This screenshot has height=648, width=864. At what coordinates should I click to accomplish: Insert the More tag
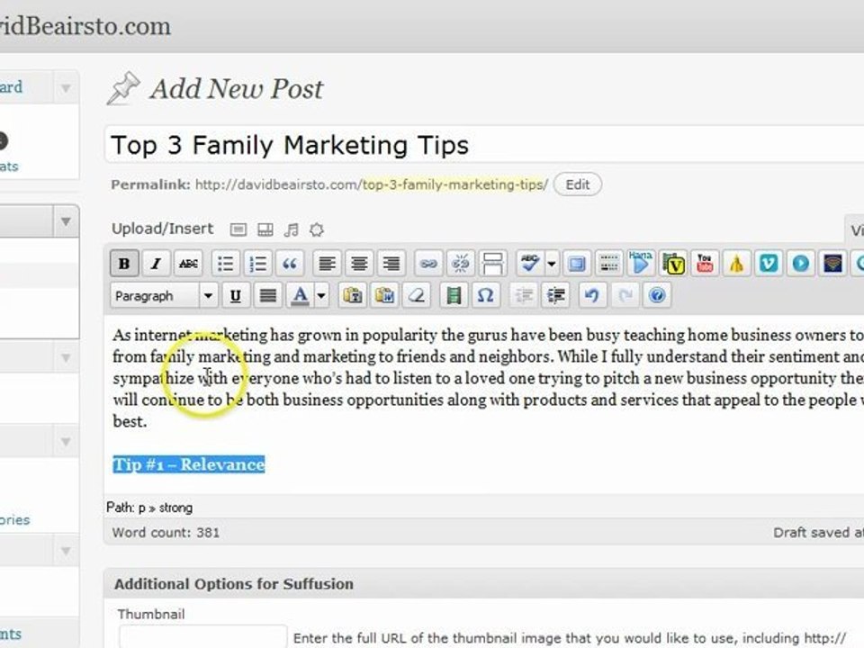[x=492, y=264]
